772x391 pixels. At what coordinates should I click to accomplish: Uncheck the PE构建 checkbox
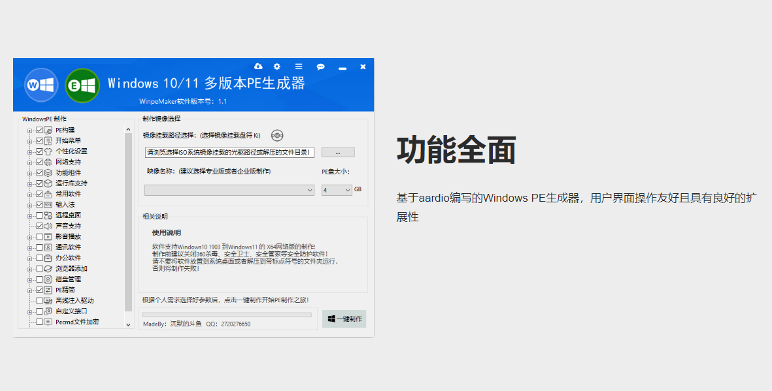click(x=39, y=131)
